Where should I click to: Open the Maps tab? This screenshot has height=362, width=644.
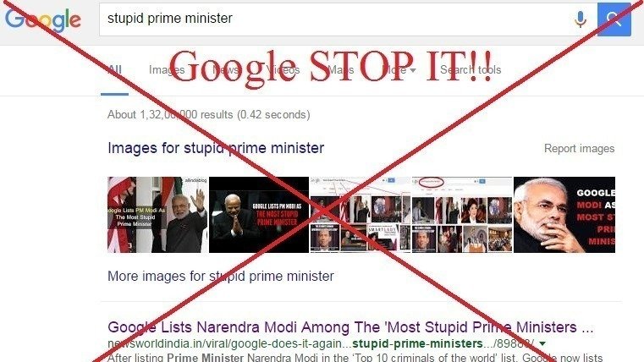(x=340, y=69)
